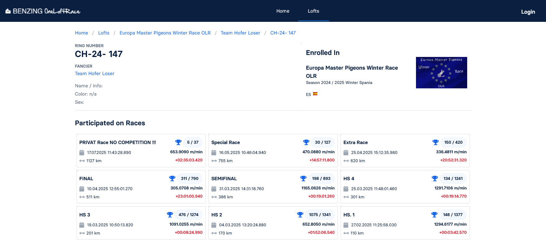Screen dimensions: 546x241
Task: Click the trophy icon on the Extra Race card
Action: (435, 142)
